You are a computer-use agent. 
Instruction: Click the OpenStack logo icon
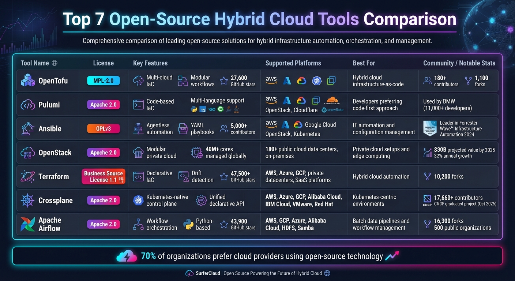click(x=27, y=153)
